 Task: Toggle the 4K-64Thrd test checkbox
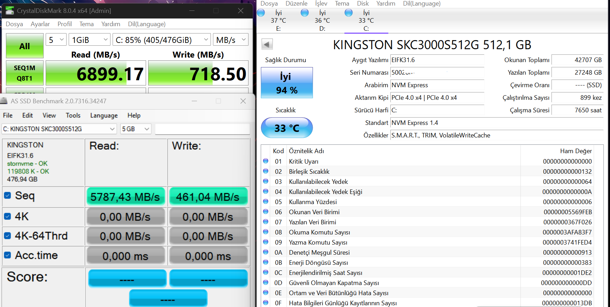(7, 236)
